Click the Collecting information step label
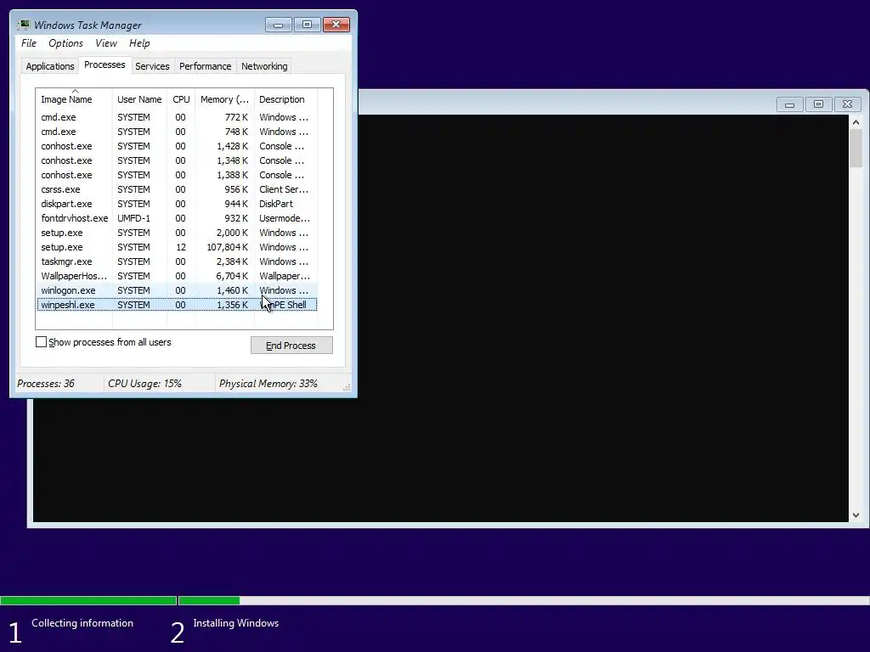The image size is (870, 652). coord(82,622)
